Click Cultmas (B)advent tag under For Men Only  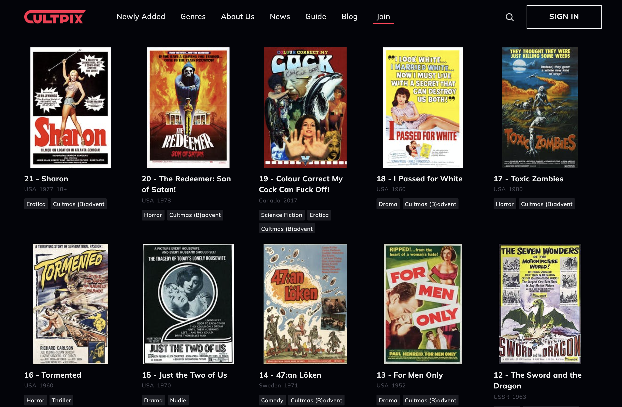pos(430,400)
